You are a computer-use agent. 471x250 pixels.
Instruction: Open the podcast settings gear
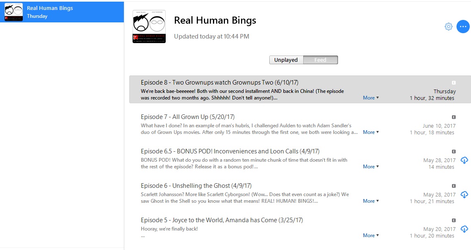[448, 27]
